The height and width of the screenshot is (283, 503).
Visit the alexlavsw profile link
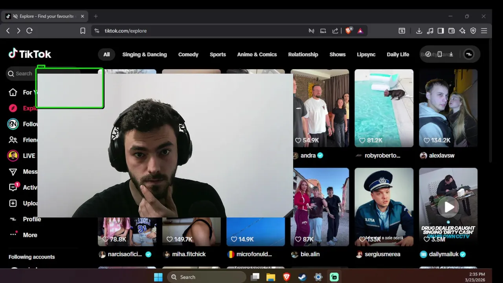pyautogui.click(x=442, y=156)
